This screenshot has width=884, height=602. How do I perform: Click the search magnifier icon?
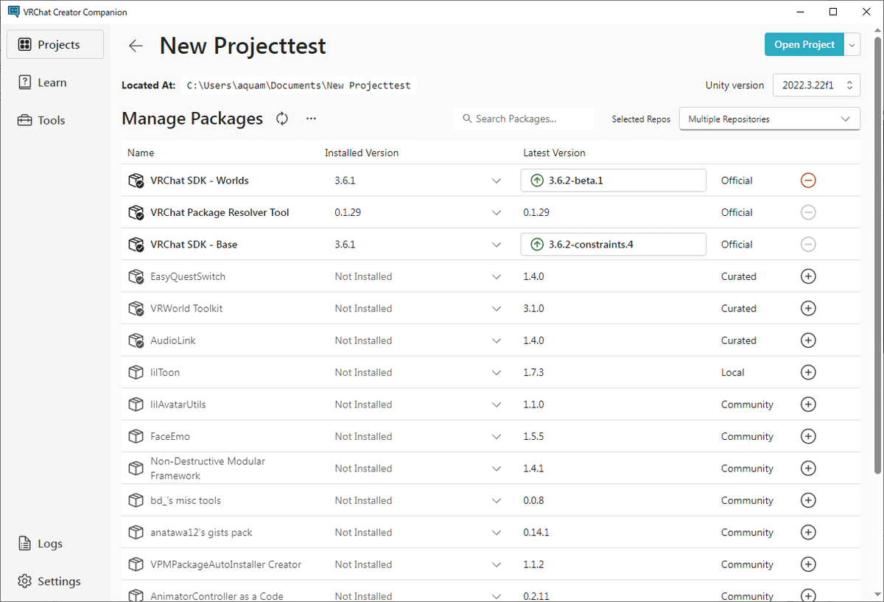tap(467, 119)
